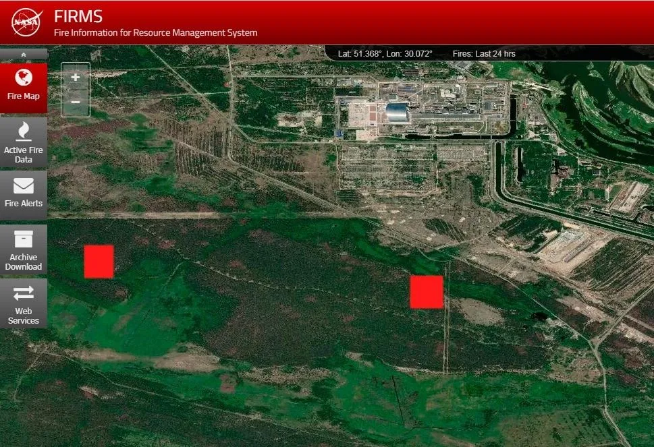Screen dimensions: 654x447
Task: Open Web Services arrows icon
Action: [x=24, y=293]
